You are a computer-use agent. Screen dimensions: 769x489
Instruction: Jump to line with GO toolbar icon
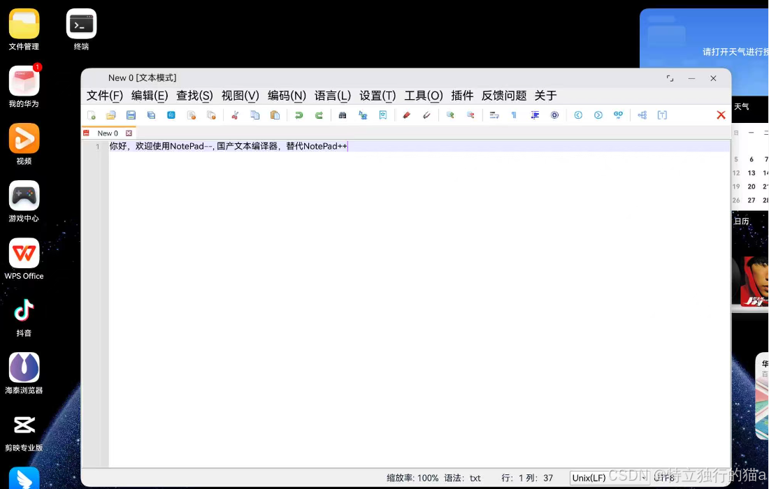(x=618, y=115)
